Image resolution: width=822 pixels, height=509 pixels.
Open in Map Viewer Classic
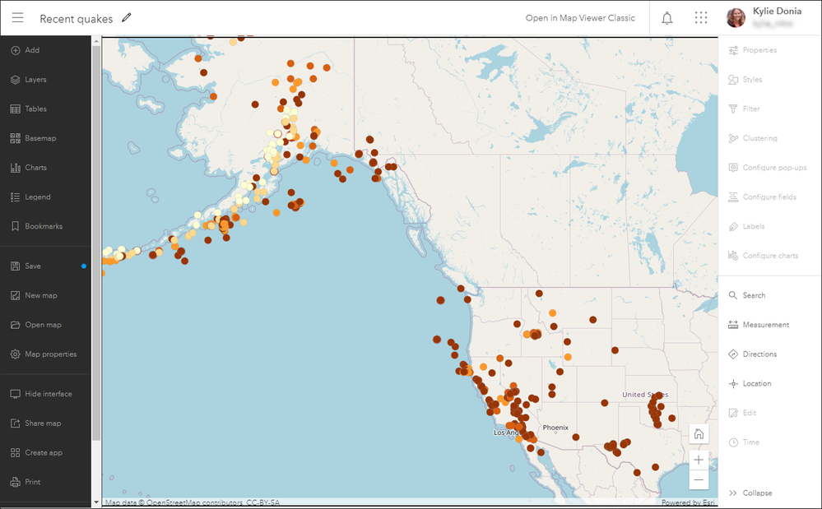(x=580, y=17)
